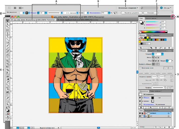Expand the contours layer
179x129 pixels.
coord(146,113)
